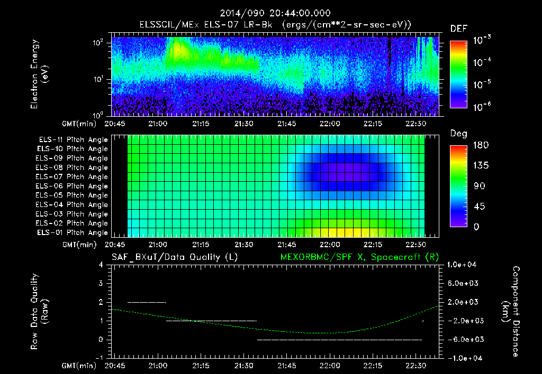Click the GMT(min) label under bottom plot
Viewport: 542px width, 374px height.
pos(79,366)
